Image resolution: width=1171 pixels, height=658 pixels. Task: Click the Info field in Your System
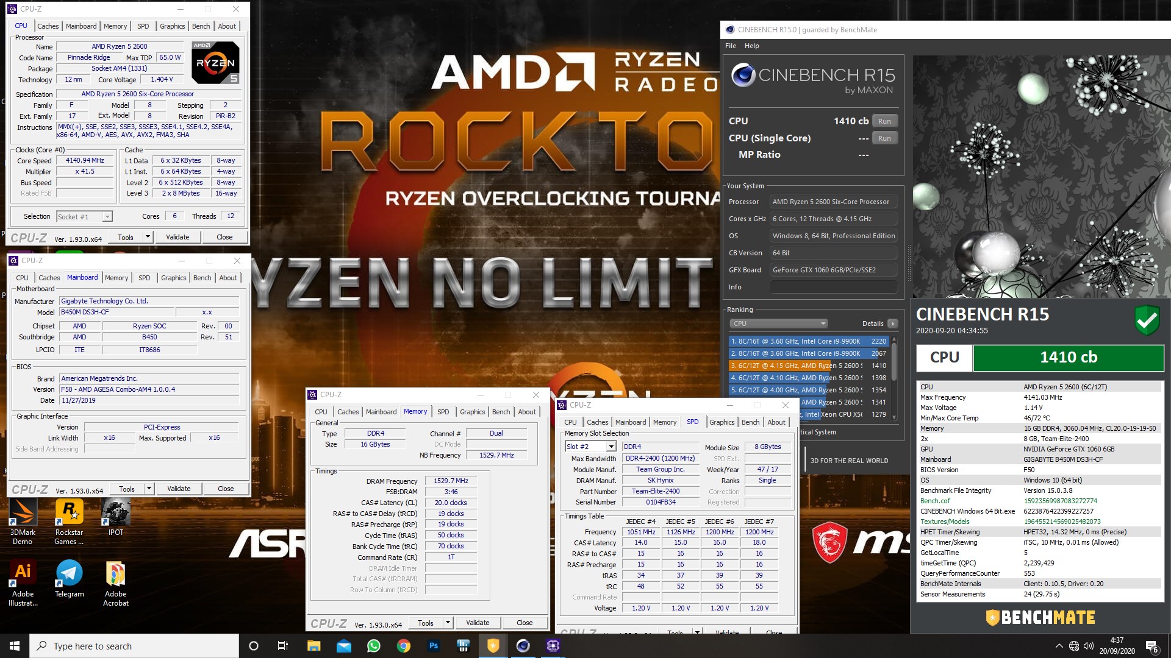coord(833,287)
